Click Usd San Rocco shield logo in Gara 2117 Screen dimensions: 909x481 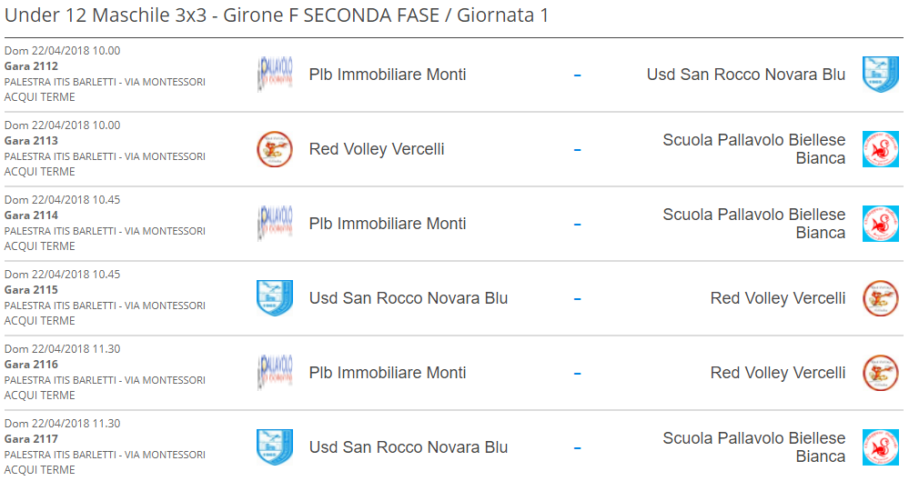coord(275,446)
